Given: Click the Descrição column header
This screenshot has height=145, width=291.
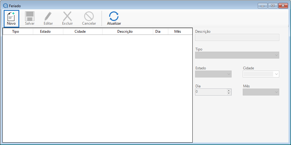Looking at the screenshot, I should [x=125, y=32].
